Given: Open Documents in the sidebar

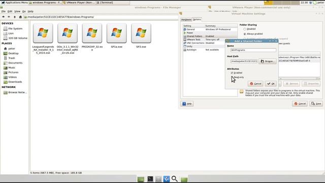Looking at the screenshot, I should (13, 63).
